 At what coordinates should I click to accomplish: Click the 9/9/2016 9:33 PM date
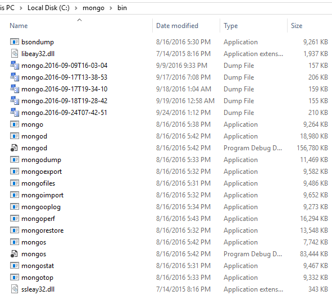click(181, 66)
